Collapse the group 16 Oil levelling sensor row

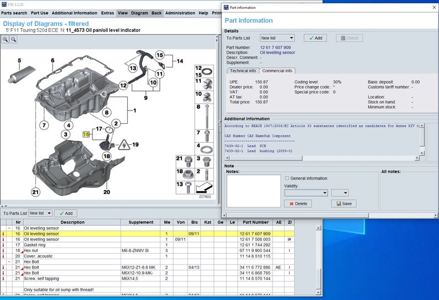coord(9,228)
